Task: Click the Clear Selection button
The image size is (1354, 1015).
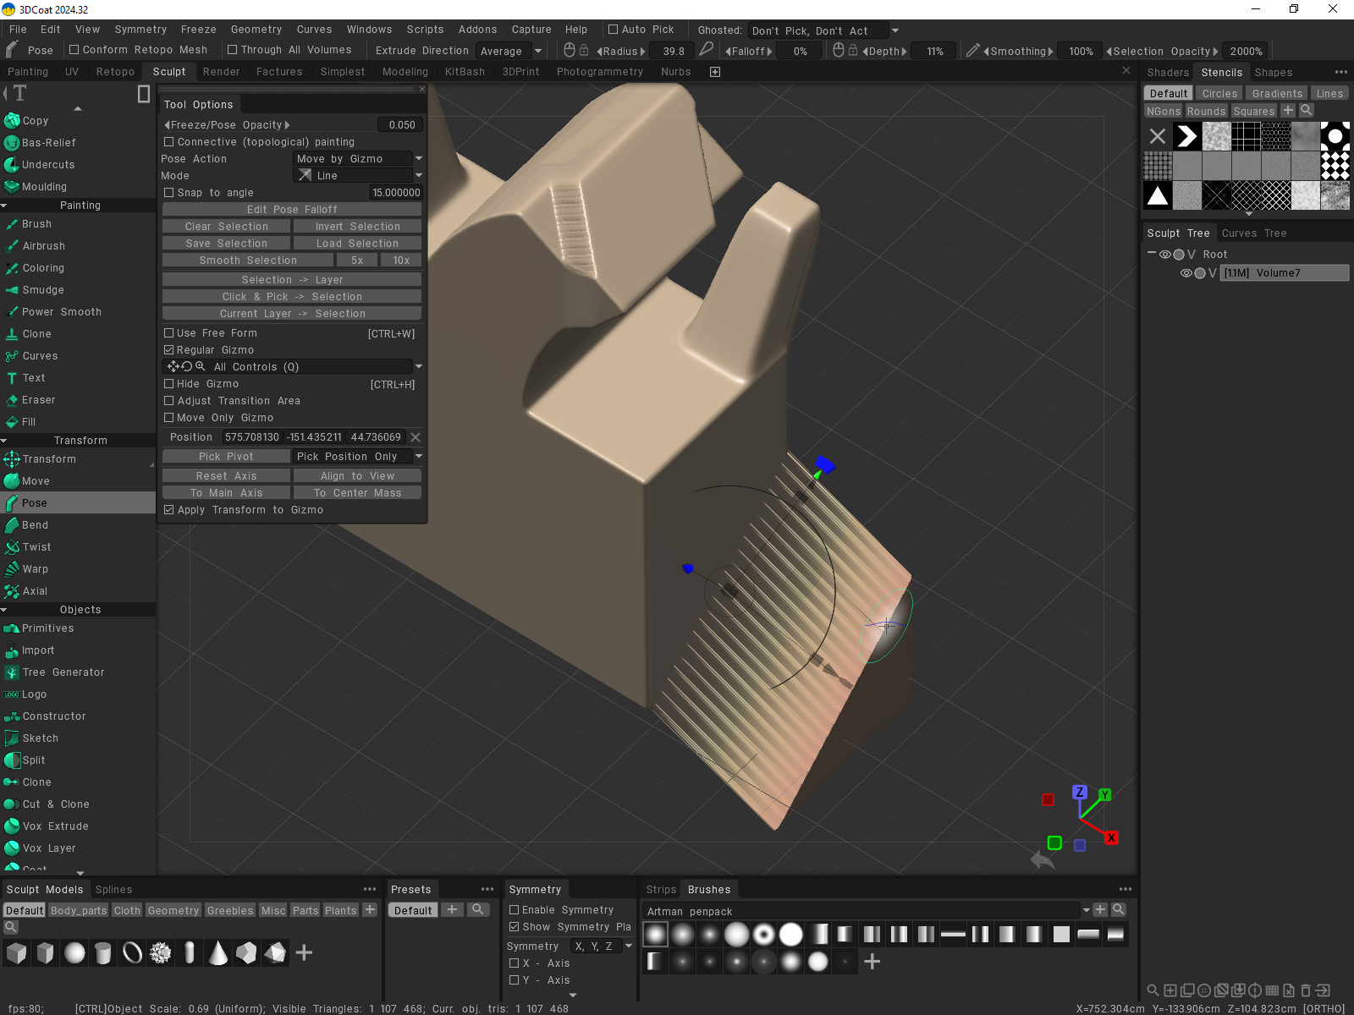Action: click(226, 227)
